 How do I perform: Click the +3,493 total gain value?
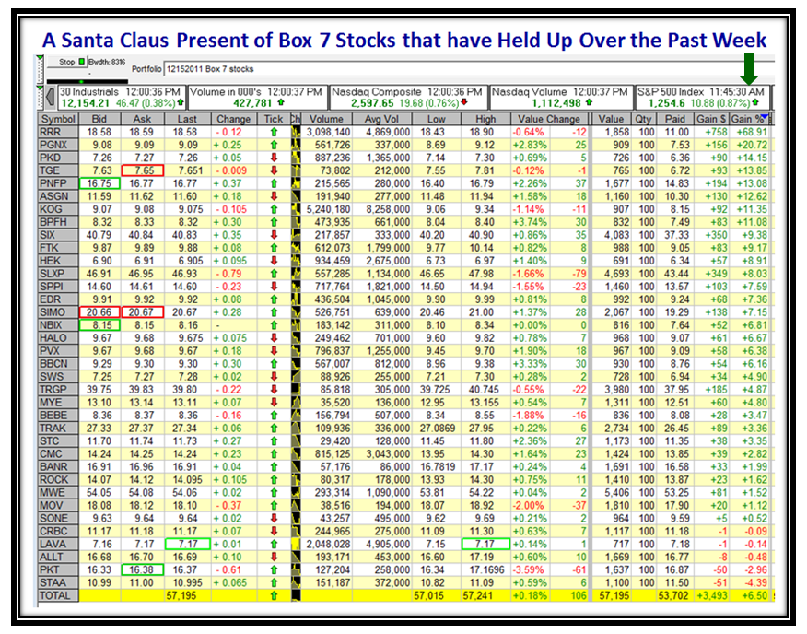(x=712, y=596)
